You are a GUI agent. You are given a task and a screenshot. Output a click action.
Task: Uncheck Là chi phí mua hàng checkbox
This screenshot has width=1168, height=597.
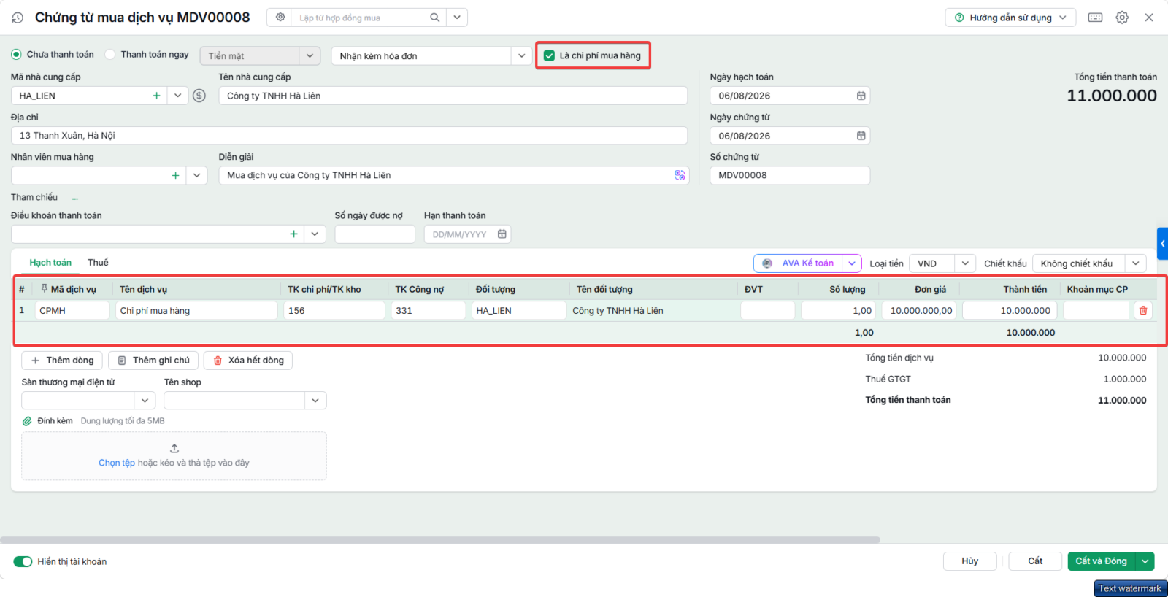549,55
